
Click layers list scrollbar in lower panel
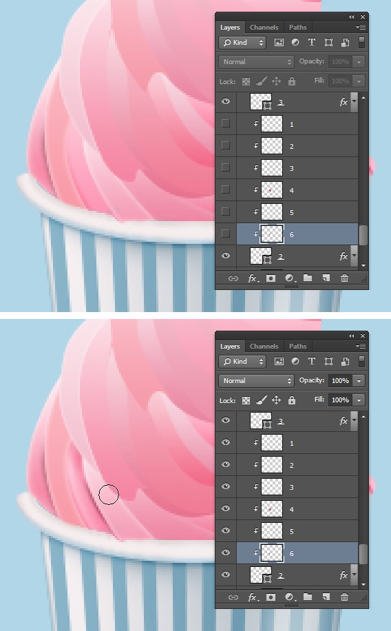point(363,554)
